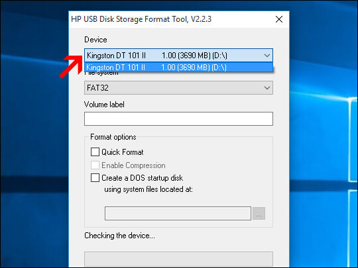This screenshot has height=268, width=358.
Task: Click the Create a DOS startup disk label
Action: tap(143, 178)
